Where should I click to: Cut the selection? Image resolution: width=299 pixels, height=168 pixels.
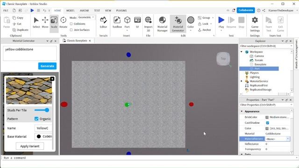[17, 24]
